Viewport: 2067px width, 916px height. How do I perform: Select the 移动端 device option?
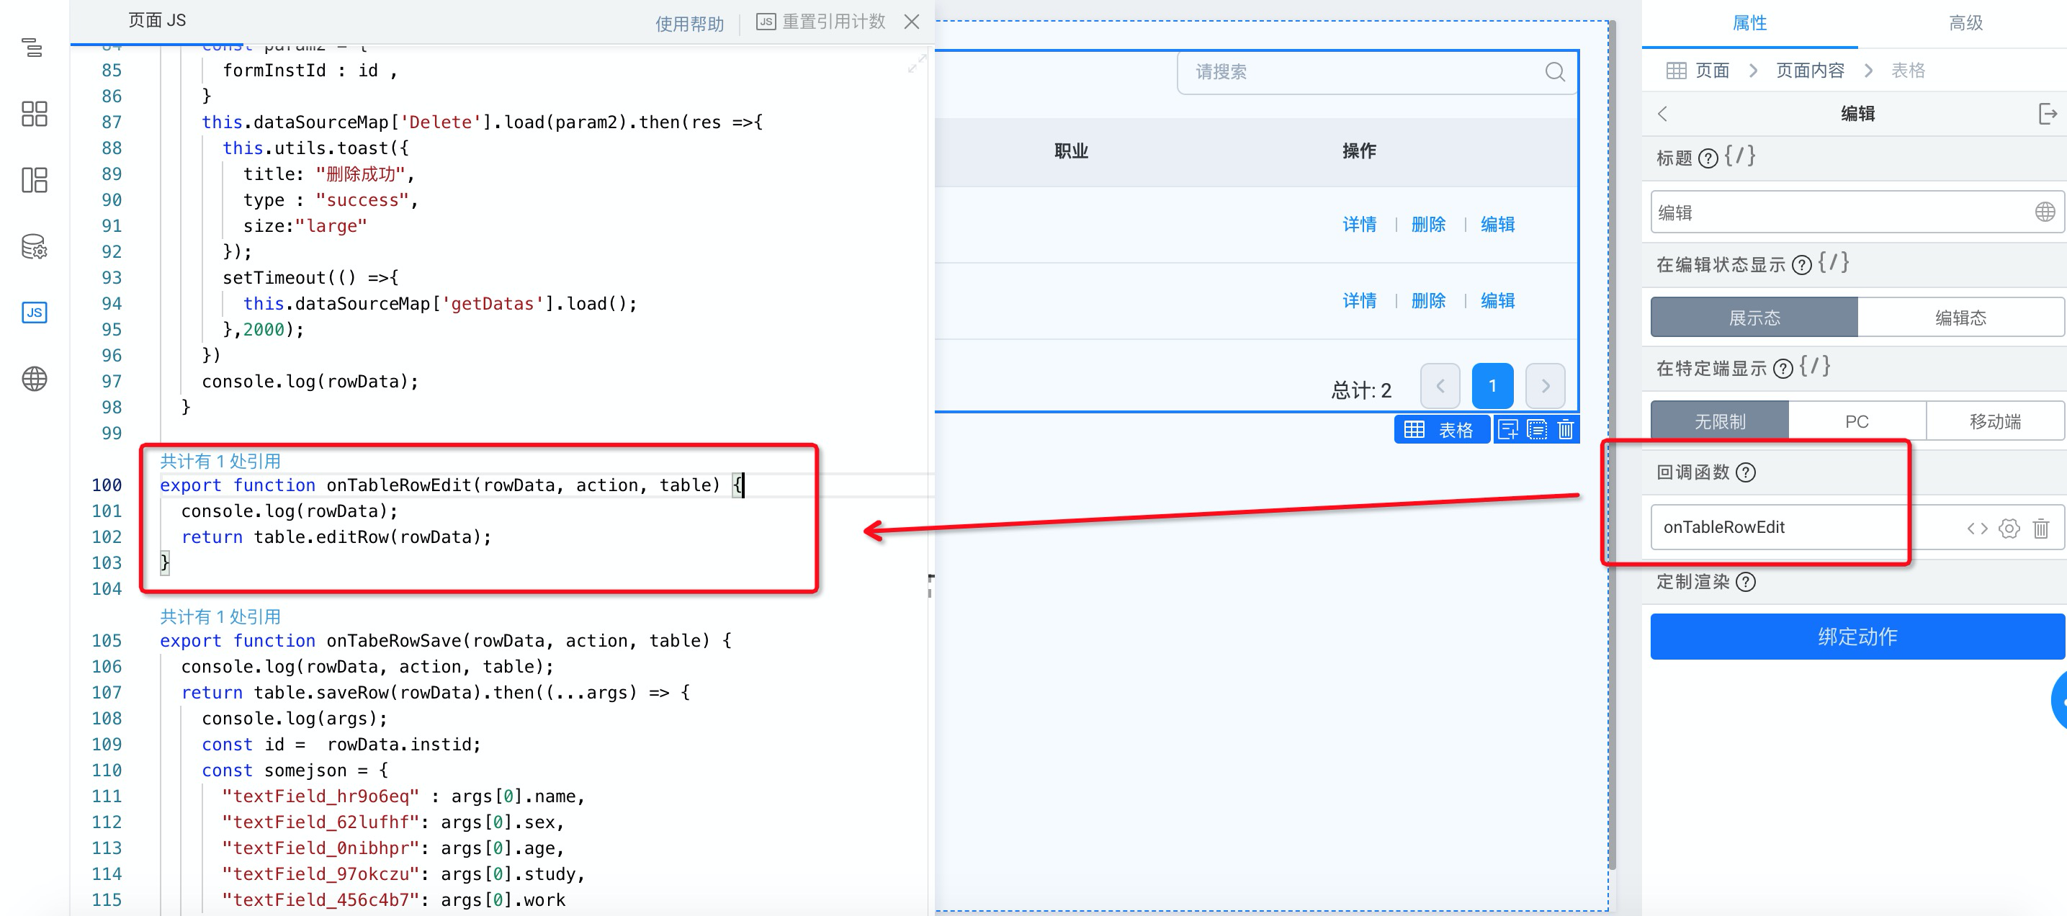point(1994,421)
